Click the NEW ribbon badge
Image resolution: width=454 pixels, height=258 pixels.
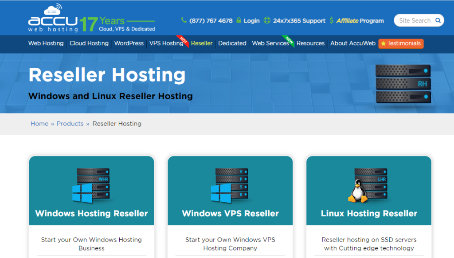(289, 40)
